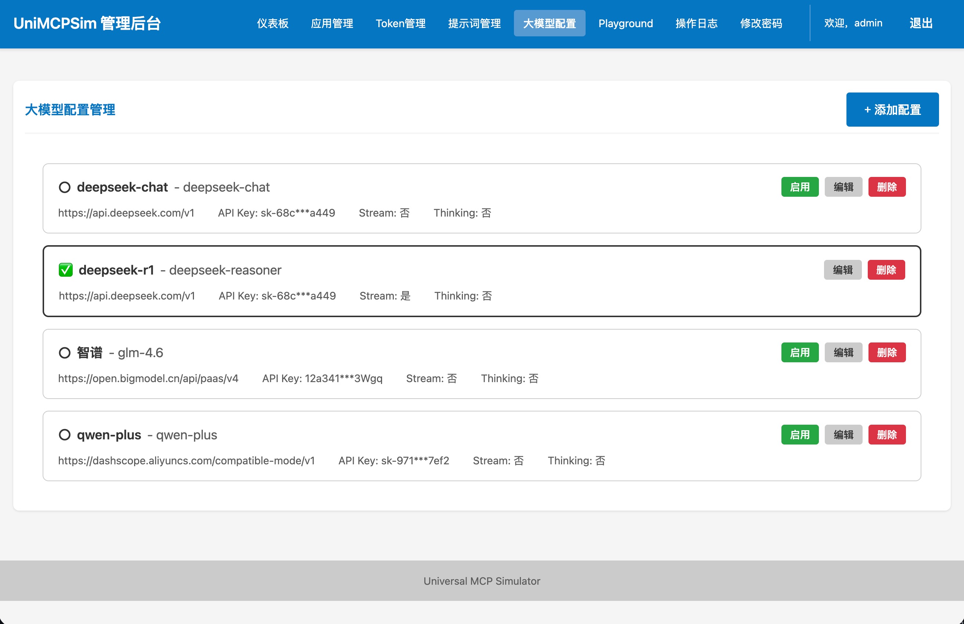Viewport: 964px width, 624px height.
Task: Click the 大模型配置管理 heading
Action: (70, 110)
